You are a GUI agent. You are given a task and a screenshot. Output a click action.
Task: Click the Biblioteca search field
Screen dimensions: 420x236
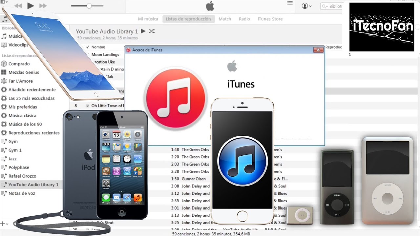tap(331, 6)
